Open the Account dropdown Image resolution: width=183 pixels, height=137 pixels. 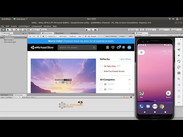(151, 30)
